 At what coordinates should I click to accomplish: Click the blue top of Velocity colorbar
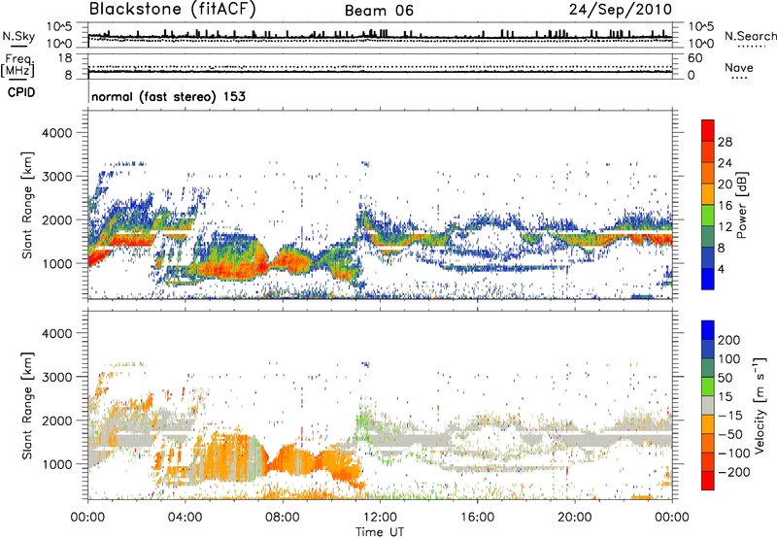point(708,329)
